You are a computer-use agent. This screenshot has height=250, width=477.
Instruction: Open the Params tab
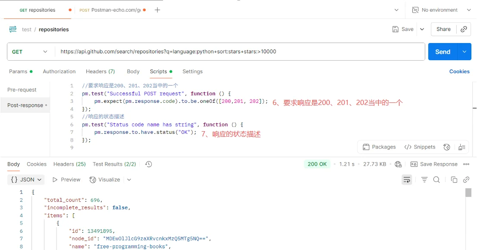tap(21, 71)
